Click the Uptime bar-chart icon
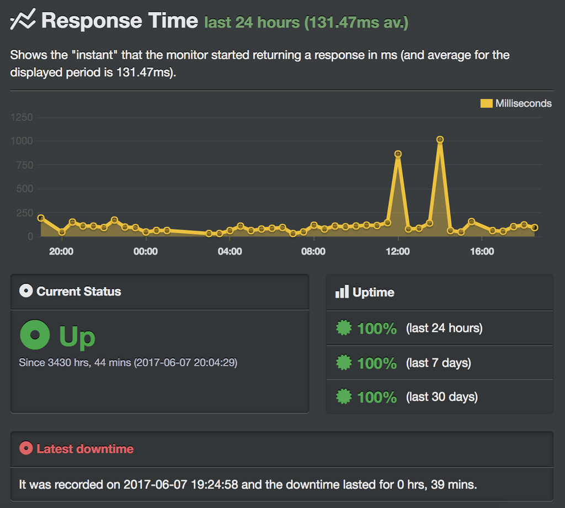 point(342,292)
